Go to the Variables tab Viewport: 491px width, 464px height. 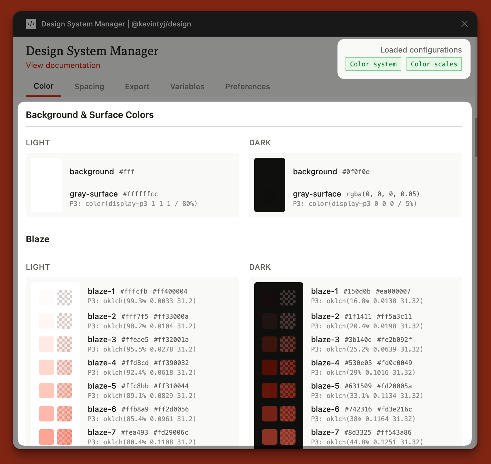coord(187,87)
